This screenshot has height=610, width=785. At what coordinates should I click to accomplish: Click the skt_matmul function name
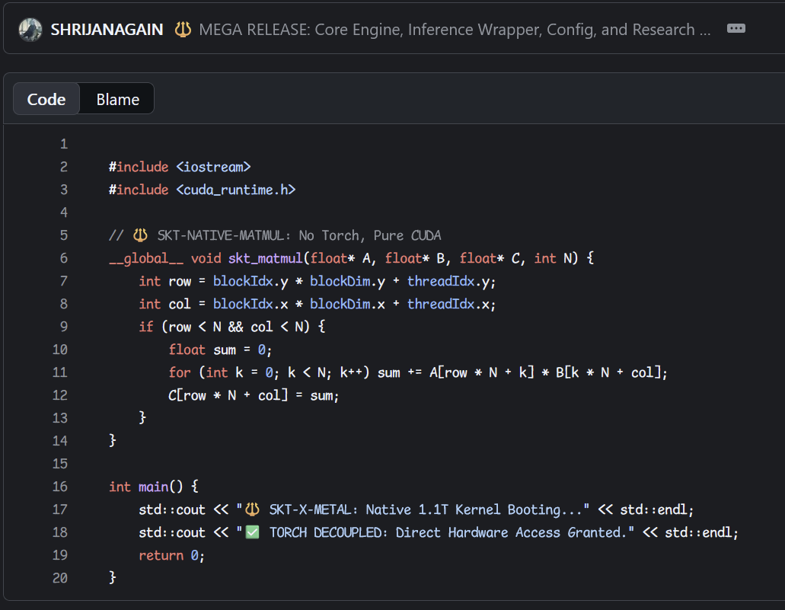(x=265, y=258)
